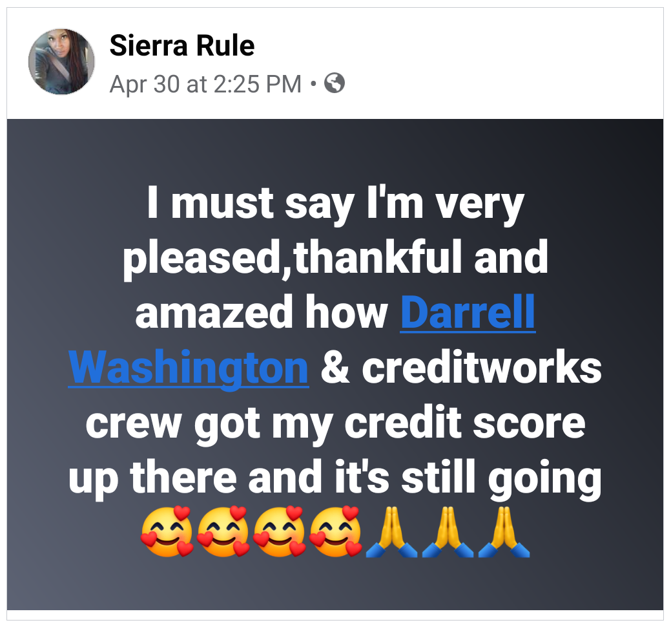Click the fourth smiling hearts face emoji
The width and height of the screenshot is (671, 627).
point(335,531)
